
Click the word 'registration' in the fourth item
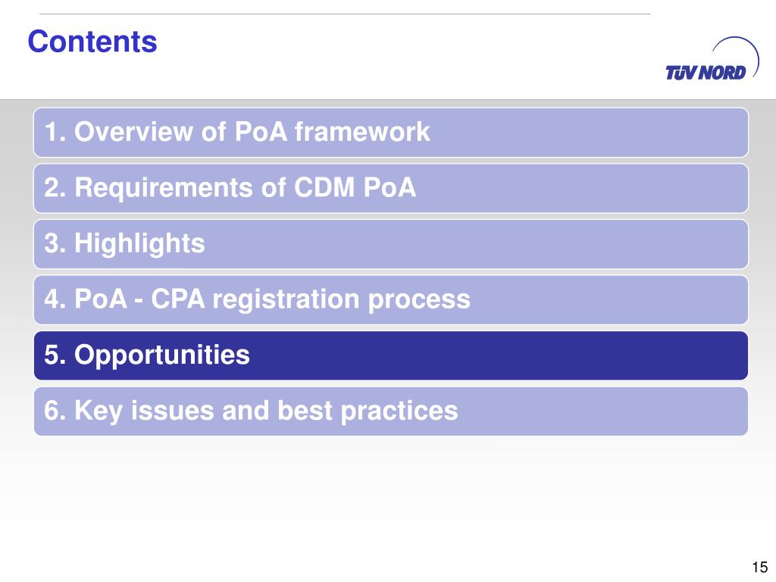click(286, 300)
